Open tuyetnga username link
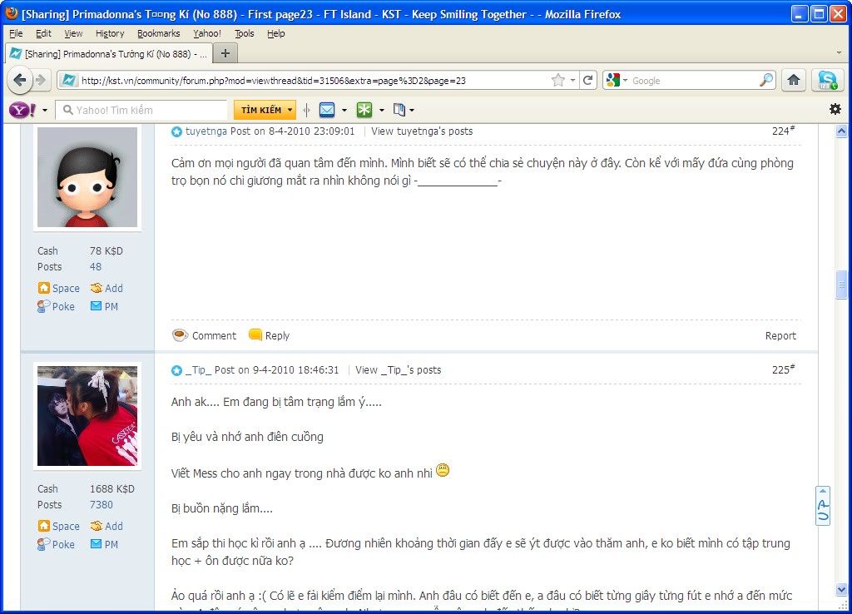Image resolution: width=852 pixels, height=614 pixels. 206,131
